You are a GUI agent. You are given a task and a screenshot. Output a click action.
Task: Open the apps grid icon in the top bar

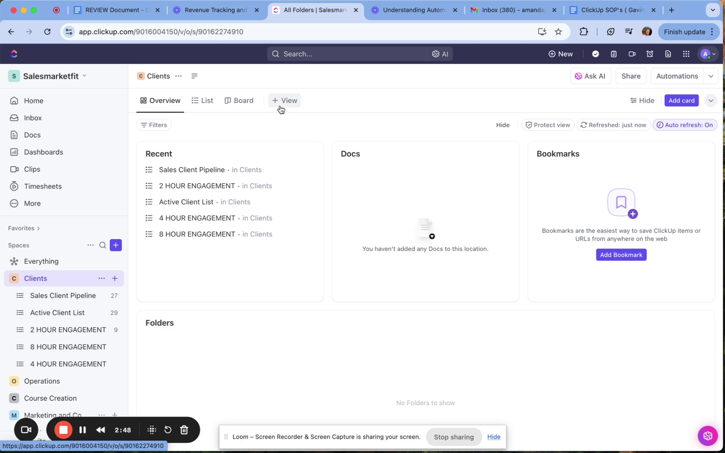tap(686, 54)
